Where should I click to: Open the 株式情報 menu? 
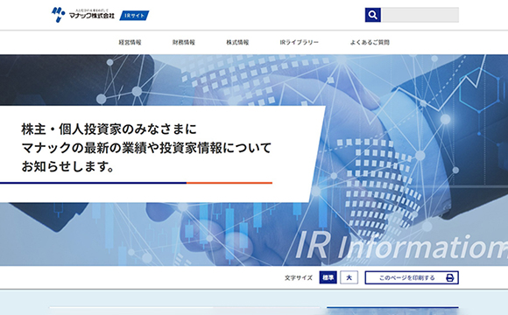click(237, 42)
